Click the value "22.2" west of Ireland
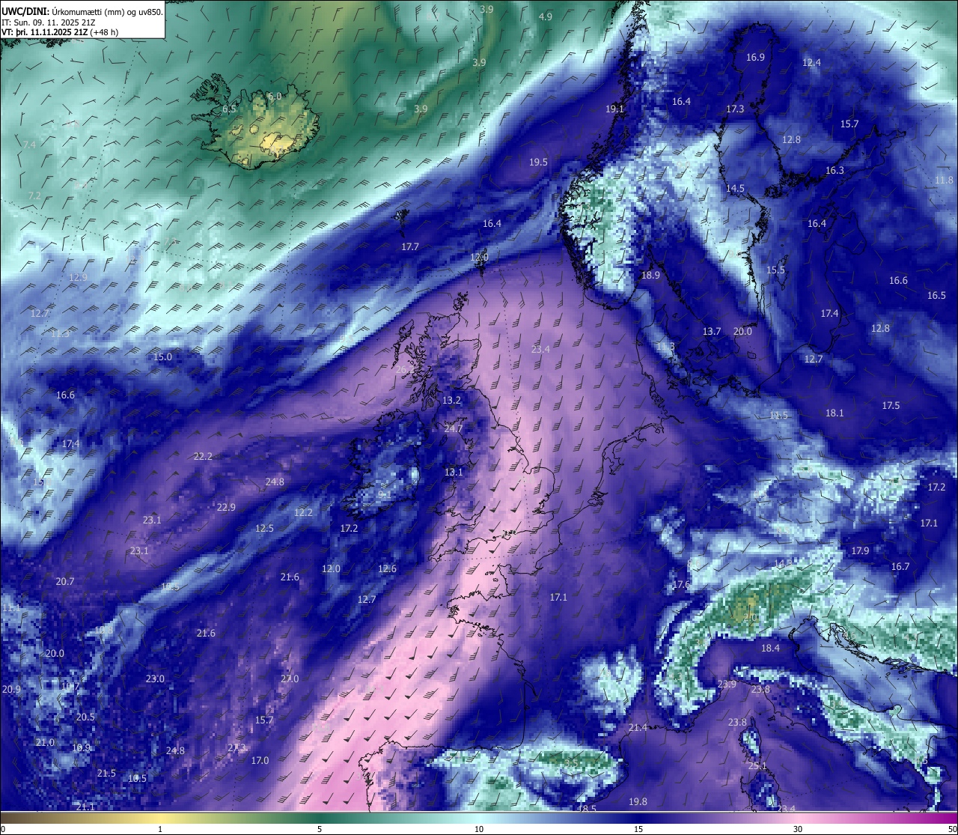958x835 pixels. 203,457
